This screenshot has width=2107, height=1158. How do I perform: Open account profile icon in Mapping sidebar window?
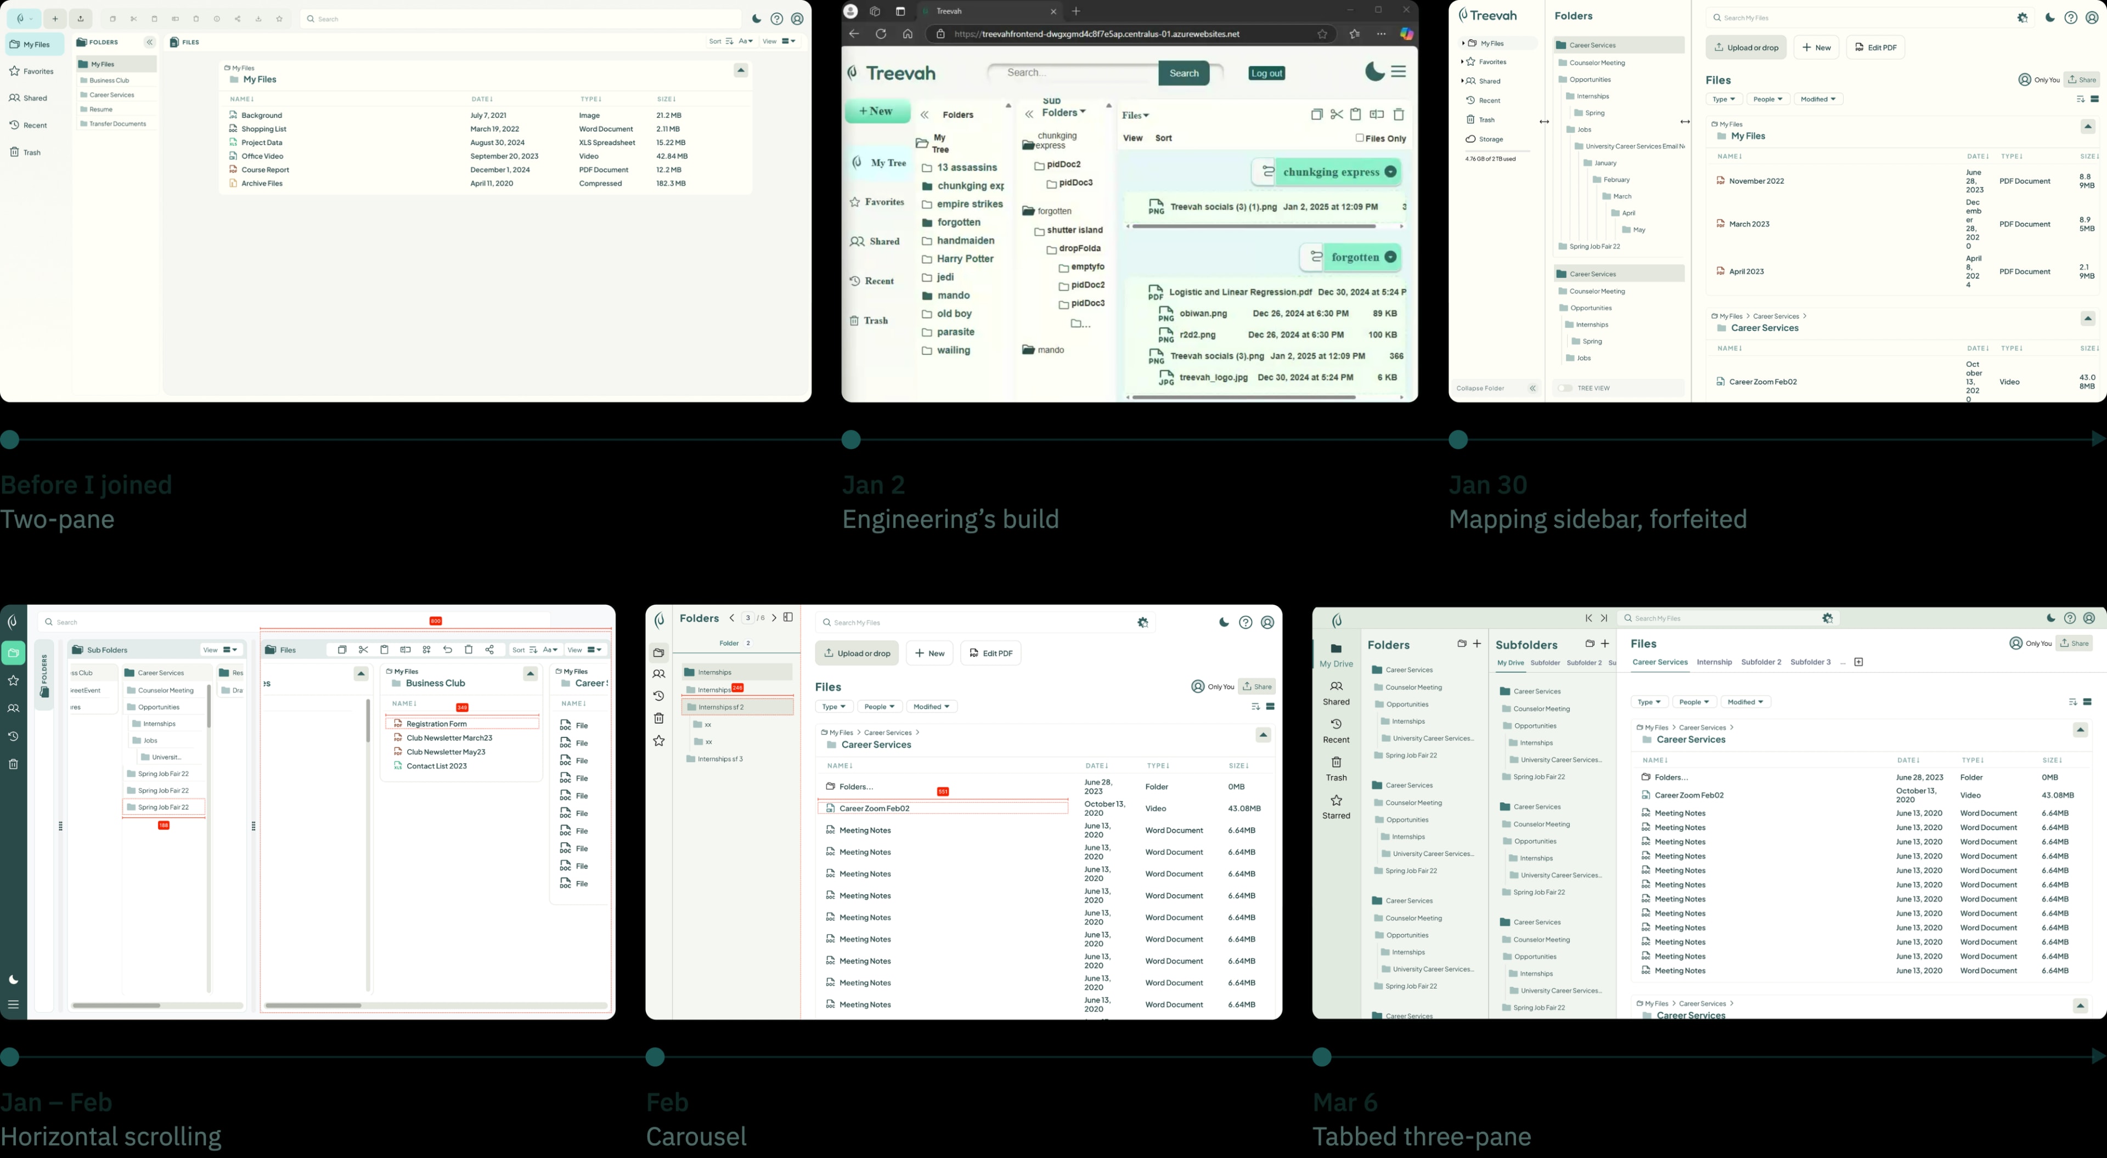click(2092, 18)
